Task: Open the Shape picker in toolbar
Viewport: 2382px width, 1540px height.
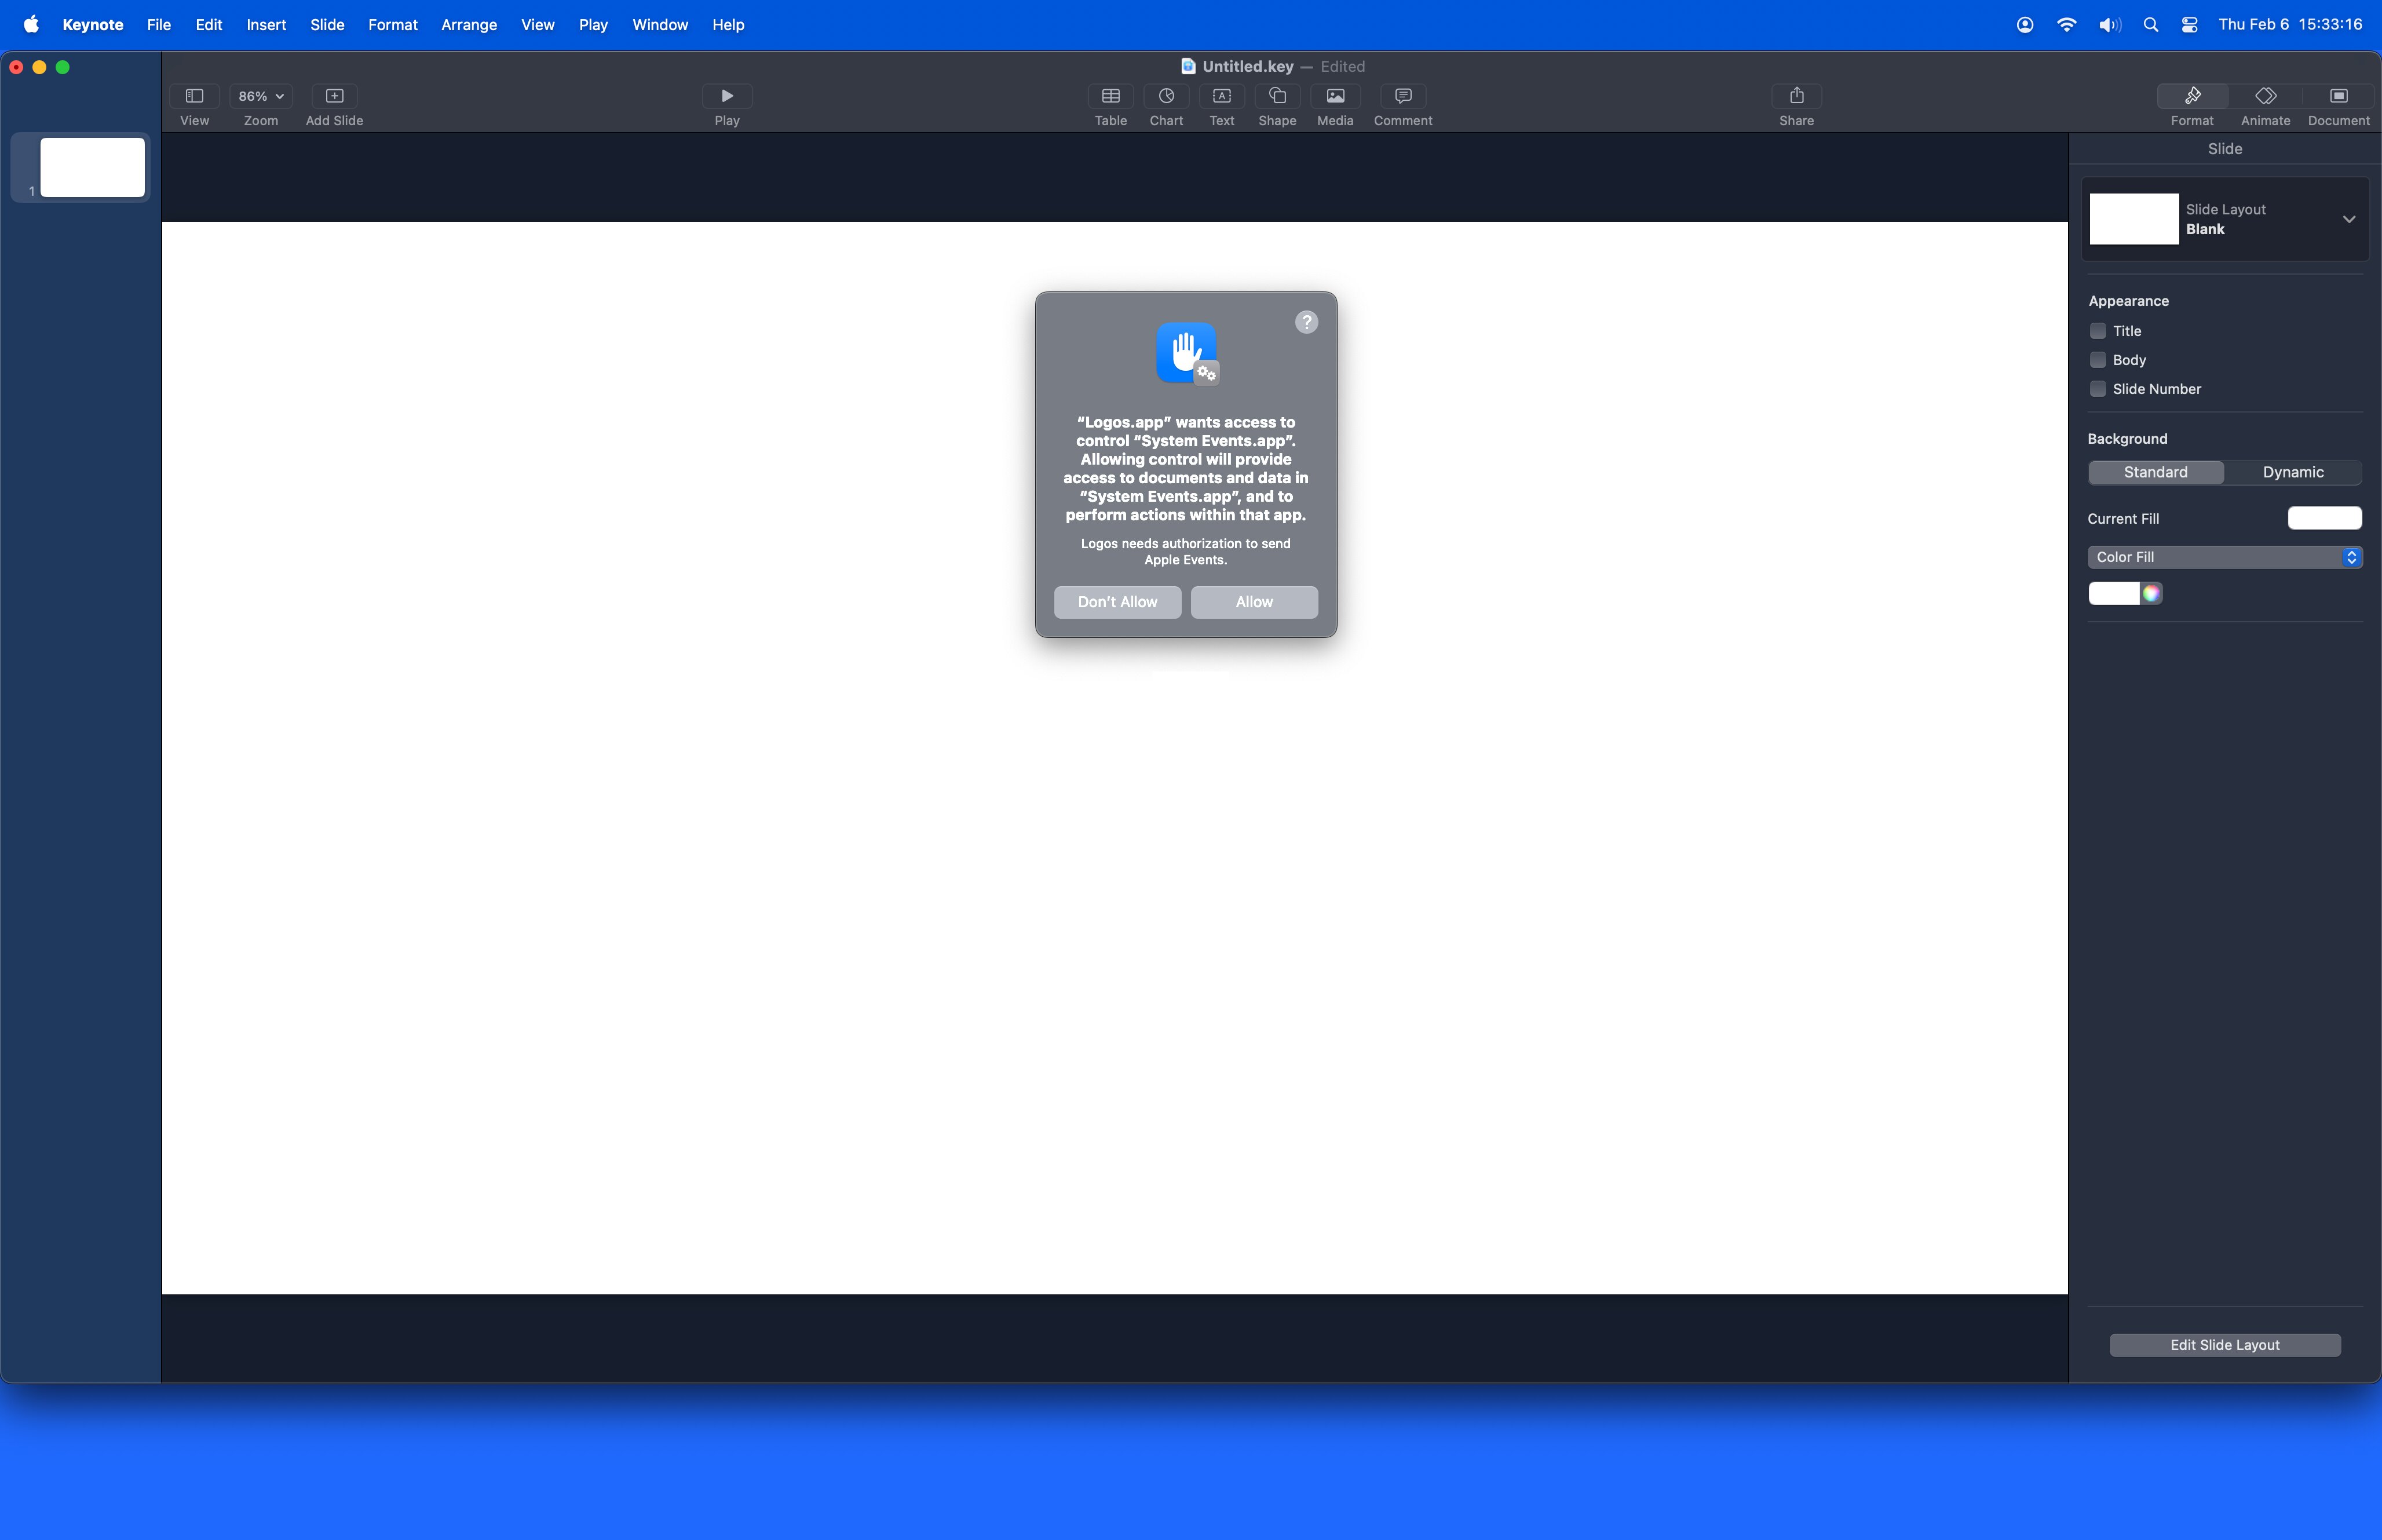Action: [x=1277, y=96]
